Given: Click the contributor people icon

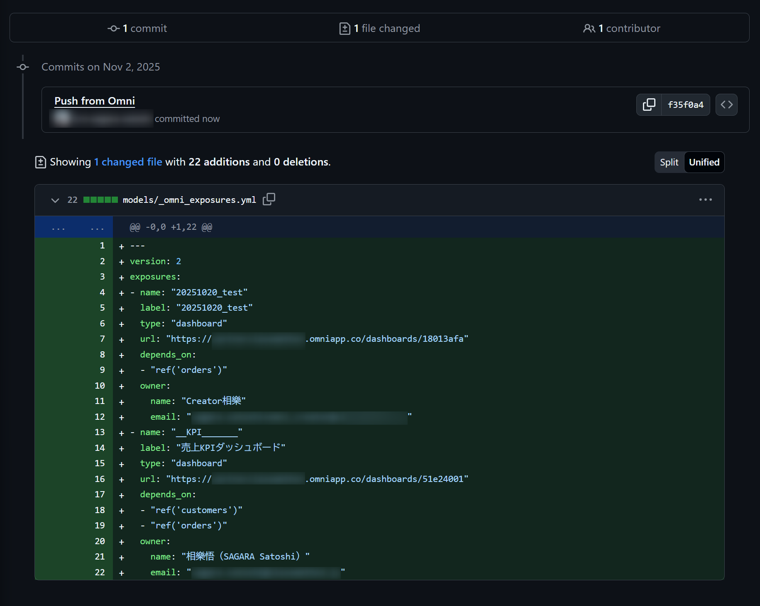Looking at the screenshot, I should click(x=589, y=28).
